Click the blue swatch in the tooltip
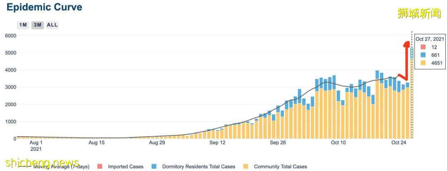 (x=422, y=55)
